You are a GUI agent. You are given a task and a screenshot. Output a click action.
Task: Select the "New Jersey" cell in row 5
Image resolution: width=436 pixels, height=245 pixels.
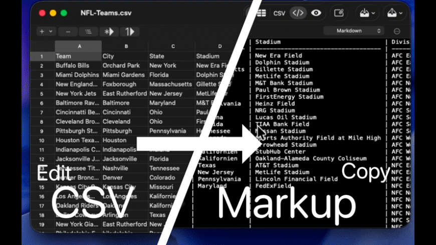pyautogui.click(x=171, y=94)
